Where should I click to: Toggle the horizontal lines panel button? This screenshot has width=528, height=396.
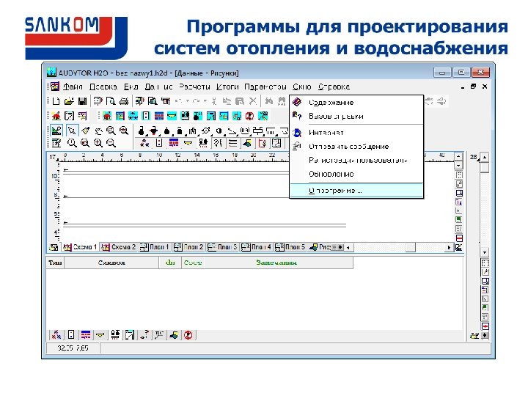[232, 143]
